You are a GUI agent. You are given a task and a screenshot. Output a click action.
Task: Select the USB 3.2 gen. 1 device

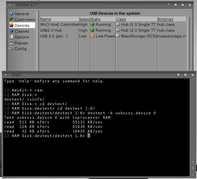(x=54, y=36)
